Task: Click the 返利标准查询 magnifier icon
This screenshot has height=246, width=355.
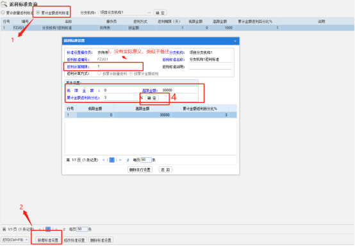Action: [4, 4]
